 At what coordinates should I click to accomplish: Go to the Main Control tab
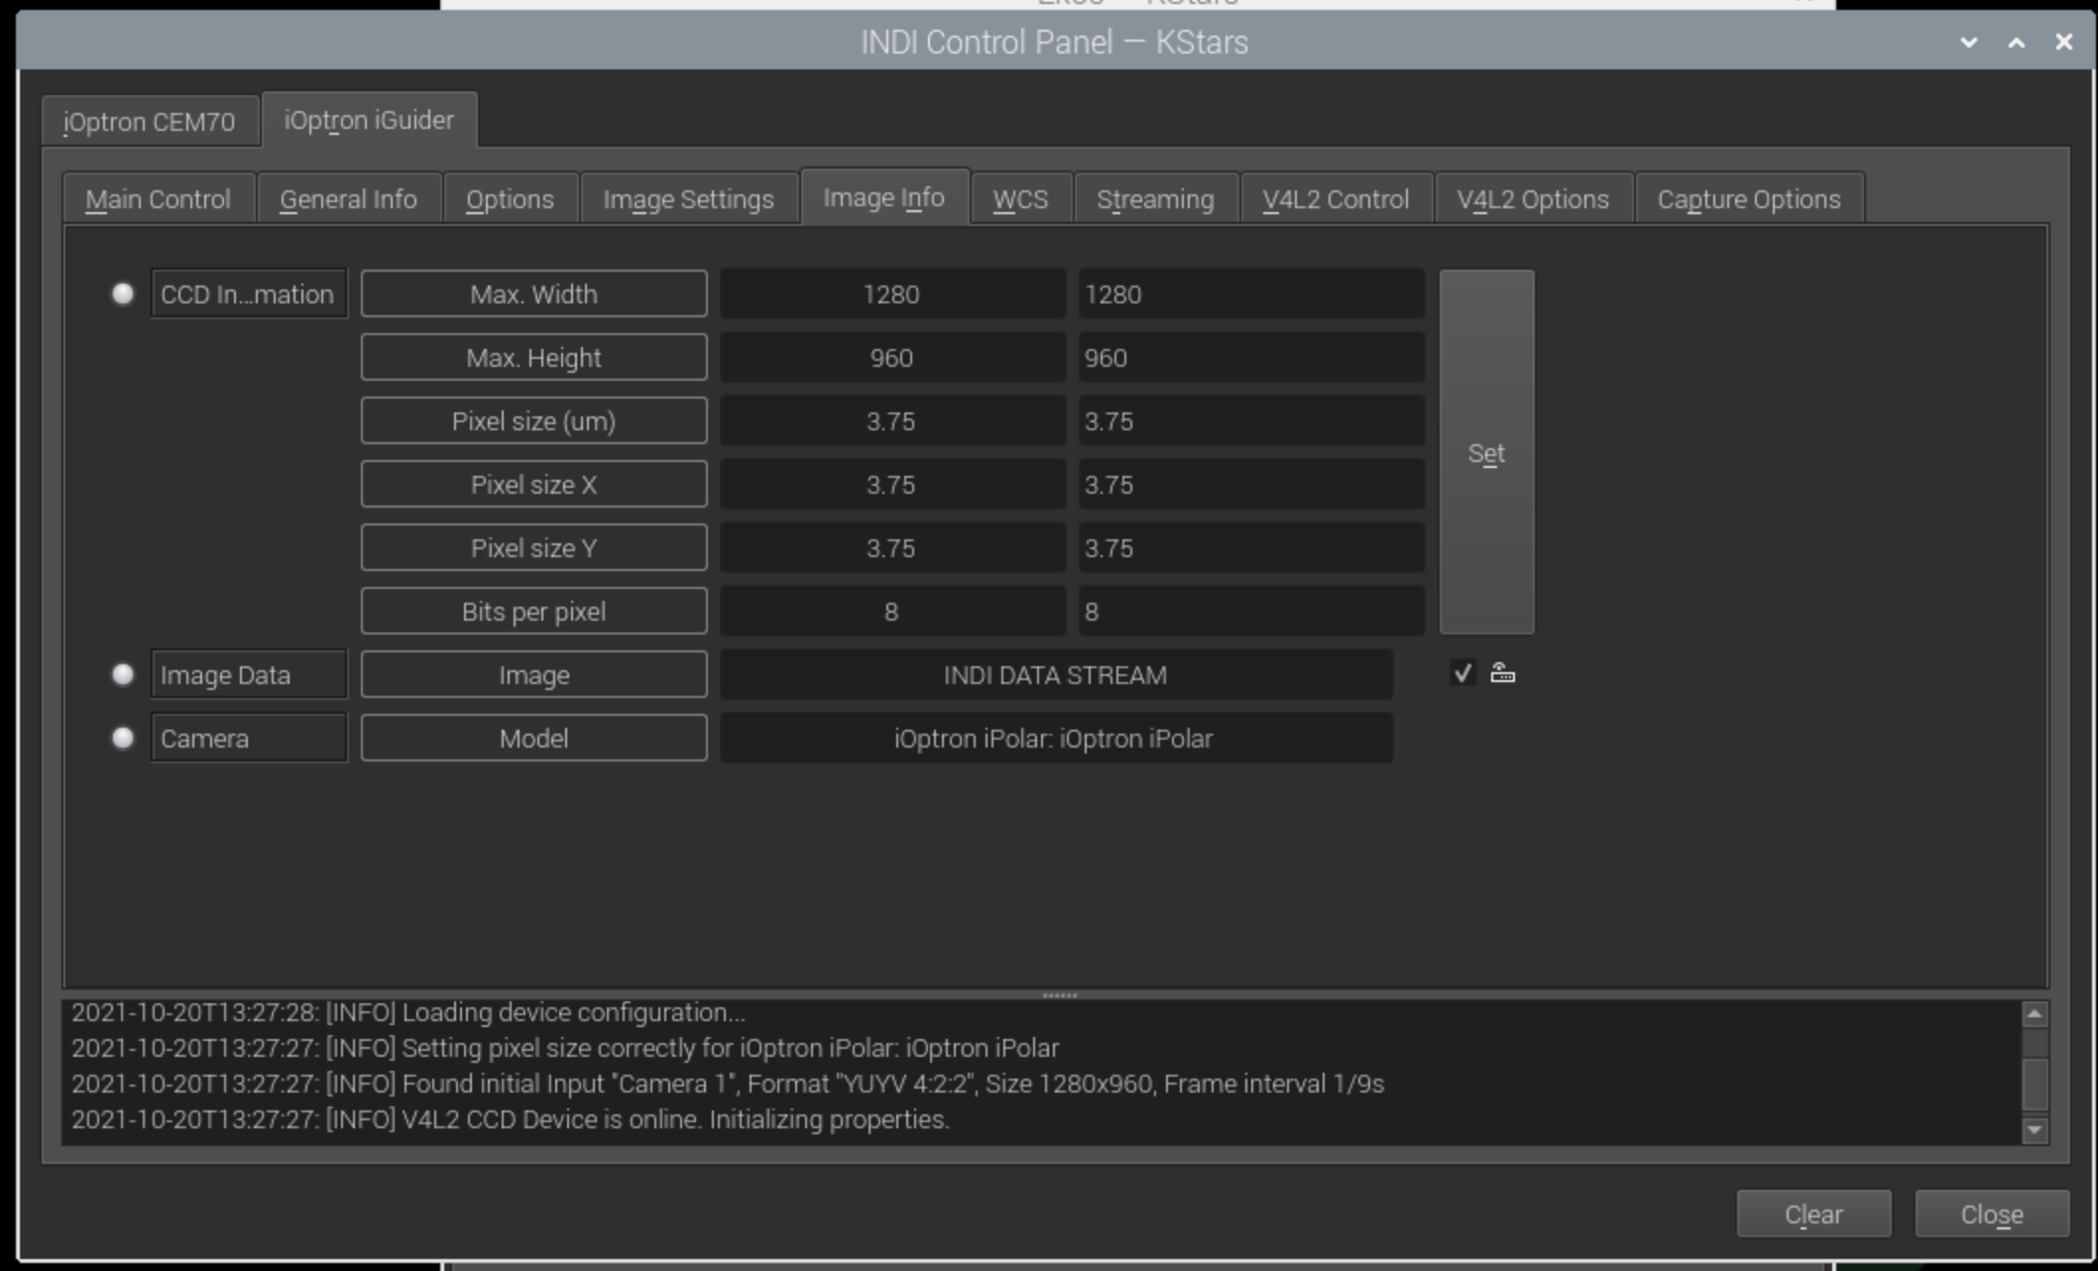click(x=158, y=199)
